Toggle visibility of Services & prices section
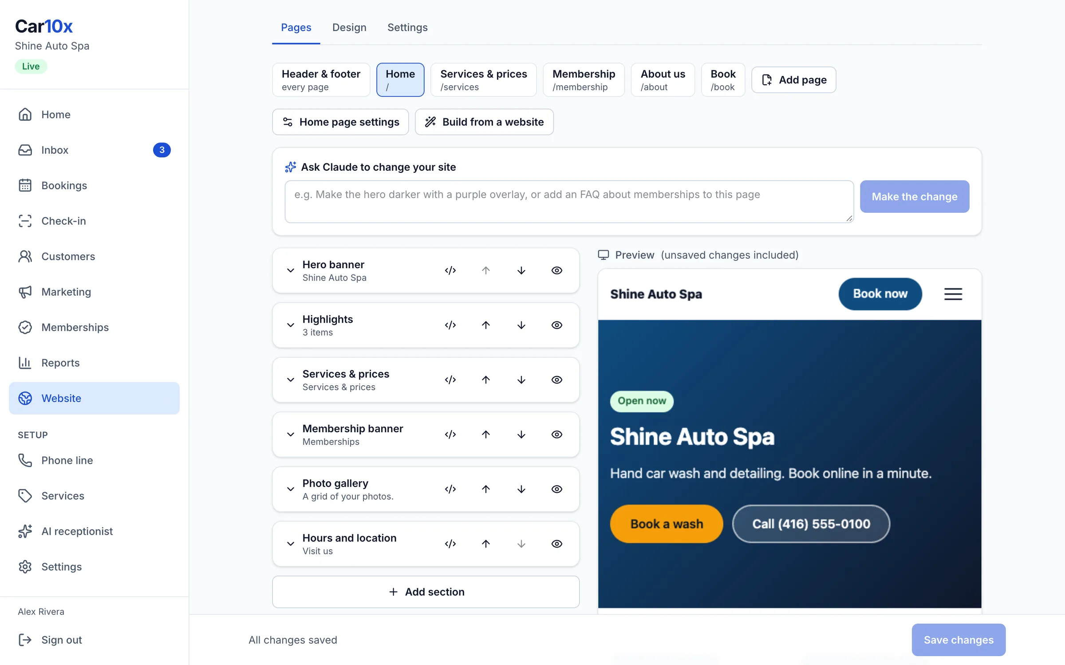Screen dimensions: 1065x665 (x=557, y=380)
